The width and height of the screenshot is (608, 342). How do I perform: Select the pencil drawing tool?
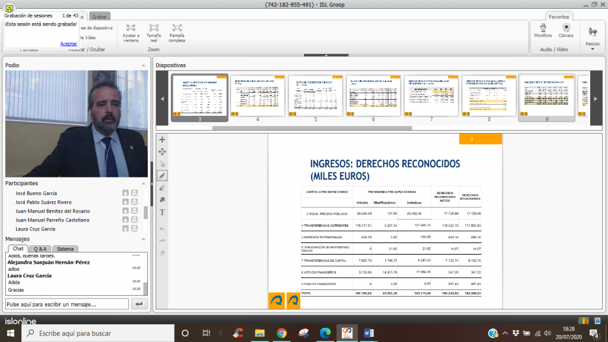pos(162,176)
